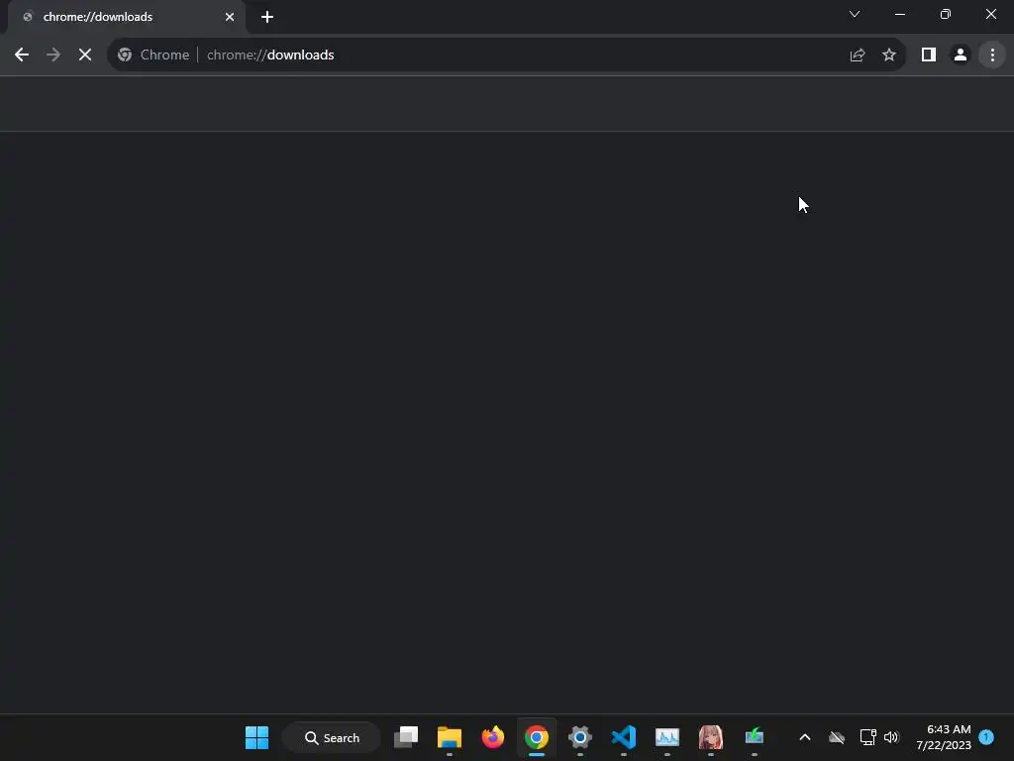Open the clock showing 6:43 AM
This screenshot has height=761, width=1014.
click(x=944, y=737)
